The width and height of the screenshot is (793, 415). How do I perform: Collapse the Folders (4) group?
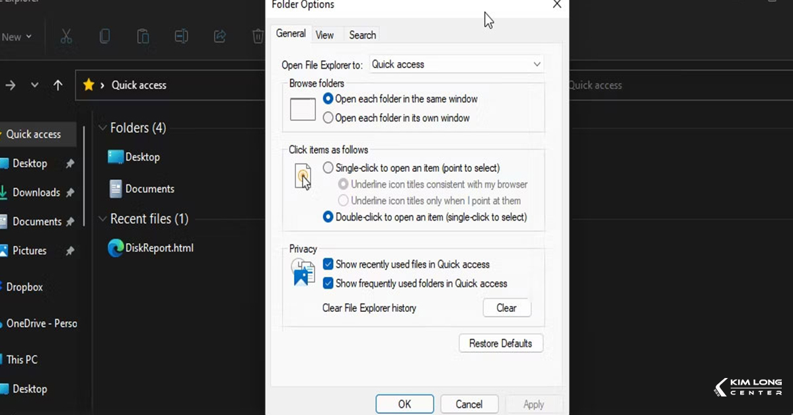click(102, 128)
